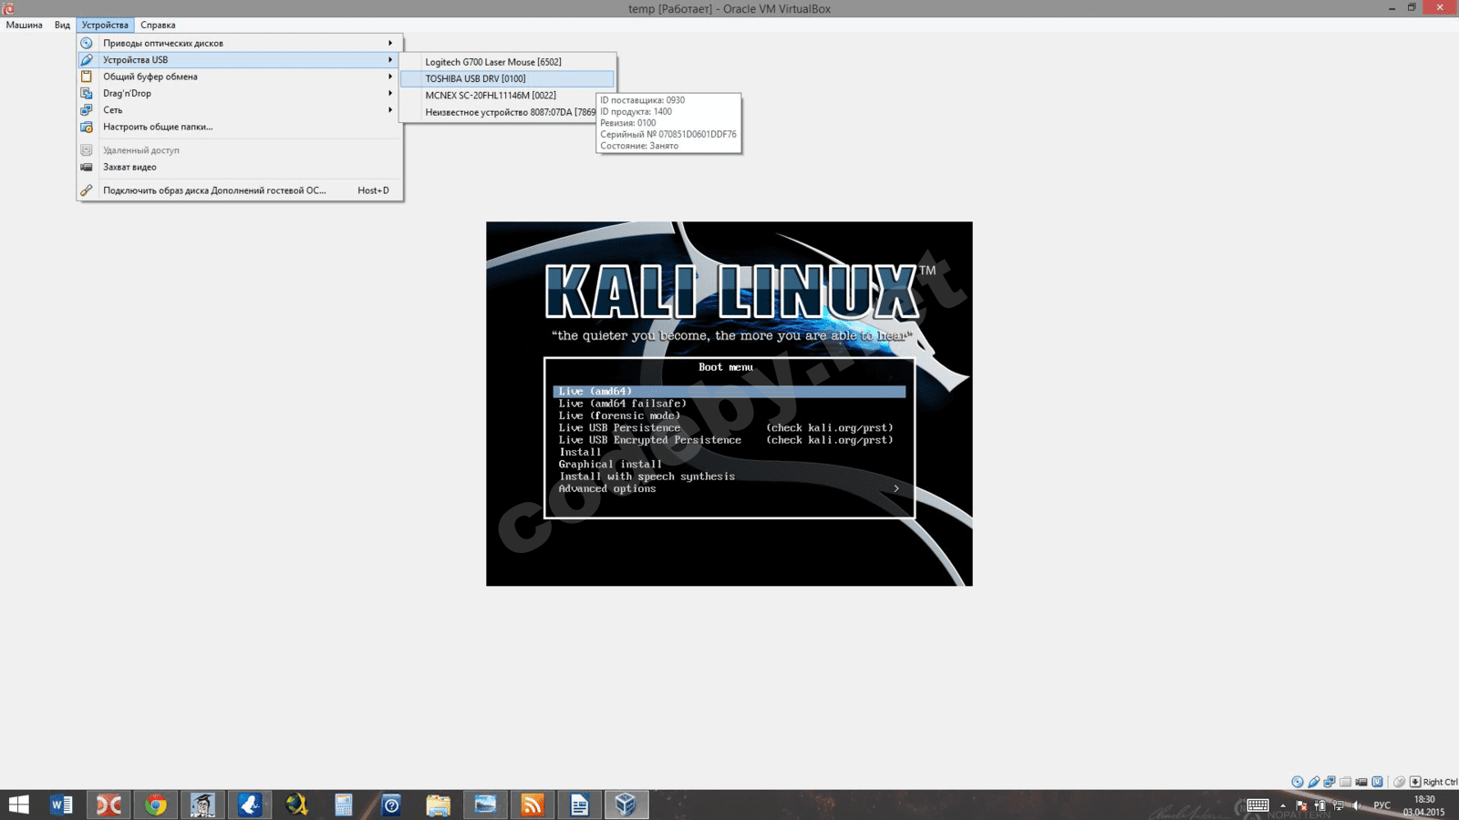
Task: Attach the TOSHIBA USB DRV device
Action: (x=507, y=78)
